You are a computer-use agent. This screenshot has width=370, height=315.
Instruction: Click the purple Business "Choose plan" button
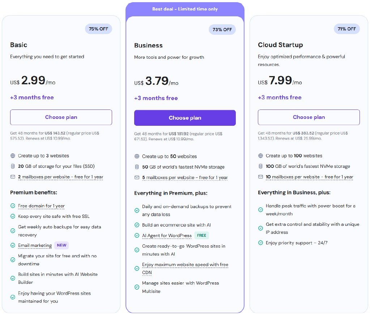point(185,118)
